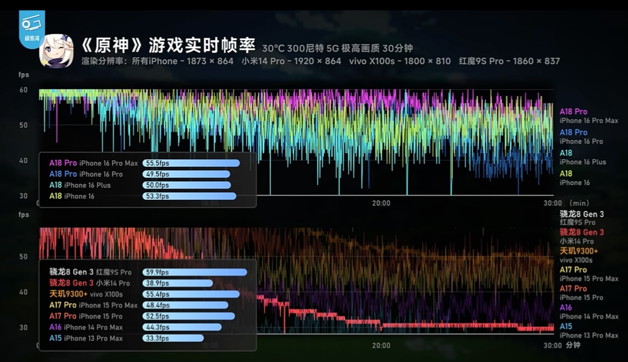This screenshot has width=628, height=362.
Task: Click the 20:00 marker on the upper chart
Action: tap(381, 203)
